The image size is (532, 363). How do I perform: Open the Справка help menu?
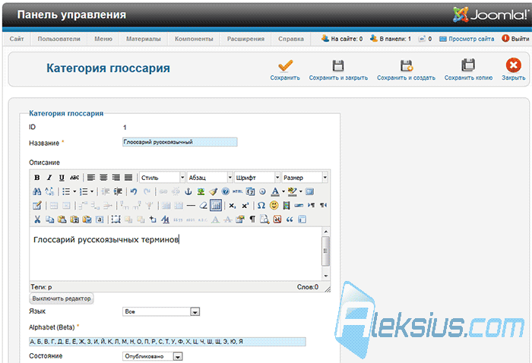(291, 39)
